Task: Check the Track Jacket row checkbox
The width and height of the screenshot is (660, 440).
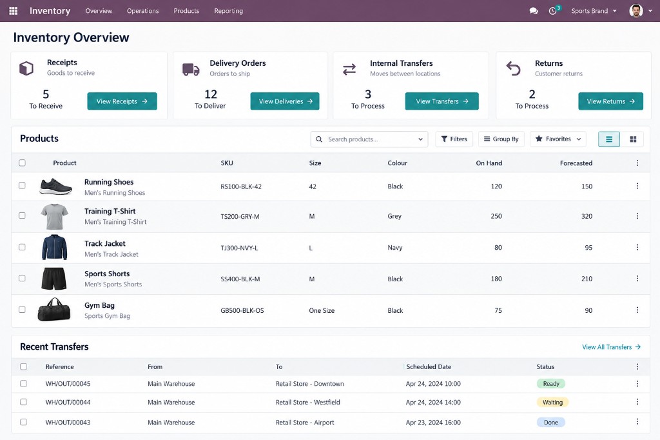Action: (x=23, y=247)
